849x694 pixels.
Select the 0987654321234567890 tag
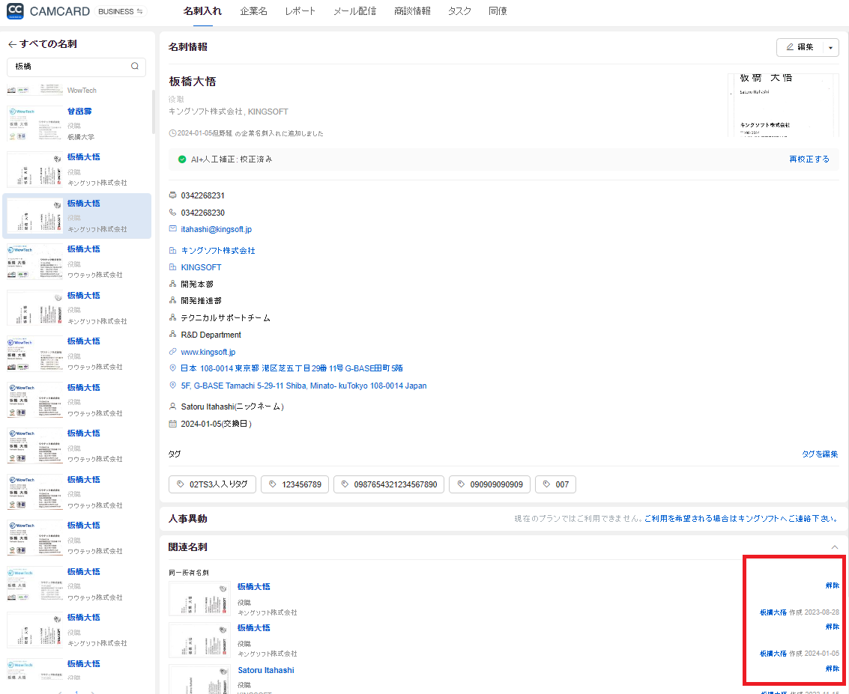(389, 484)
